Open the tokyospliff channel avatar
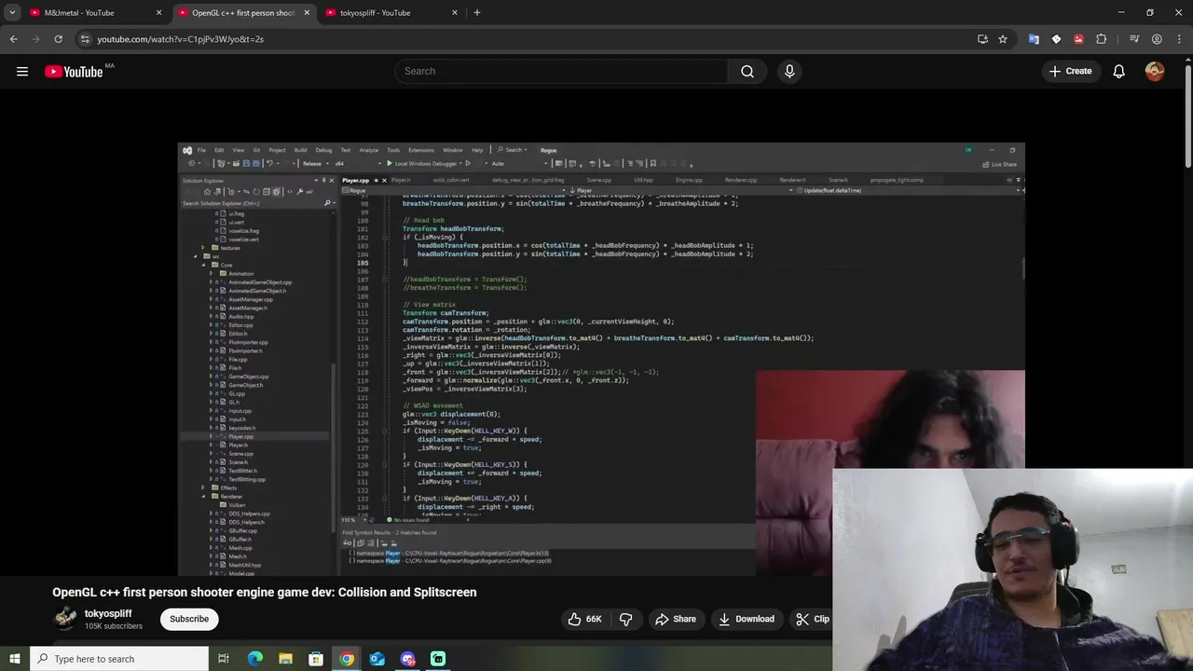This screenshot has width=1193, height=671. [65, 619]
